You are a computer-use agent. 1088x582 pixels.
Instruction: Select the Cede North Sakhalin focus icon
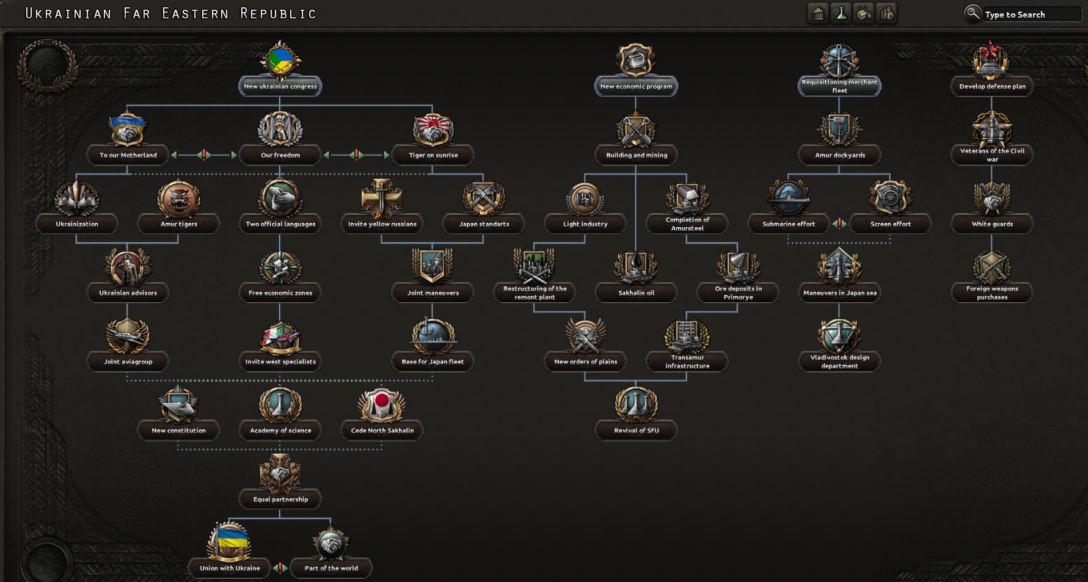click(x=382, y=405)
